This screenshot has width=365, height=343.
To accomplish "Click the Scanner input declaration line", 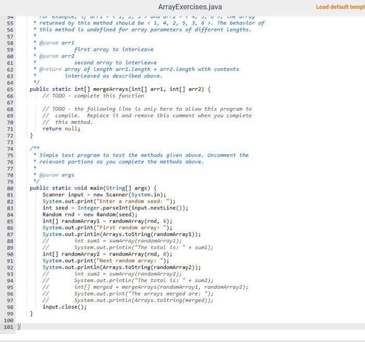I will pos(104,195).
